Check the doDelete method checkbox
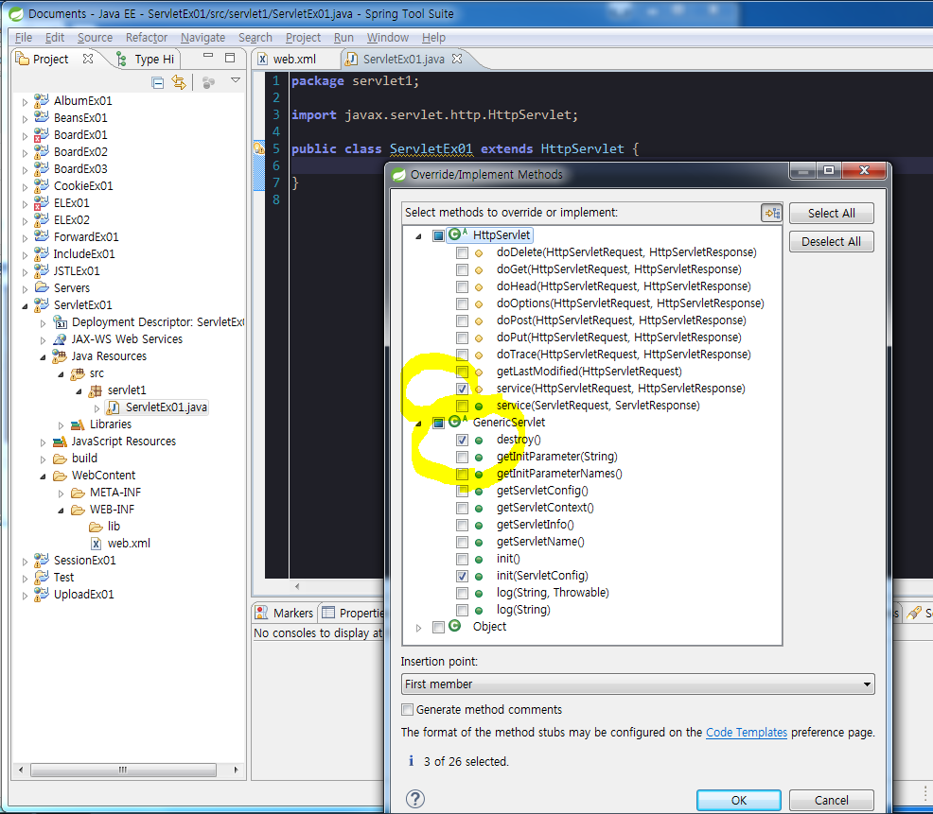The width and height of the screenshot is (933, 814). pyautogui.click(x=462, y=252)
